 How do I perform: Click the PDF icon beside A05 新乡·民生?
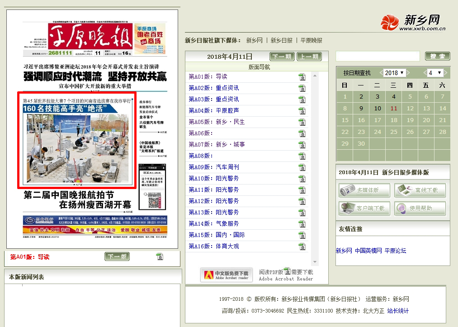[302, 122]
